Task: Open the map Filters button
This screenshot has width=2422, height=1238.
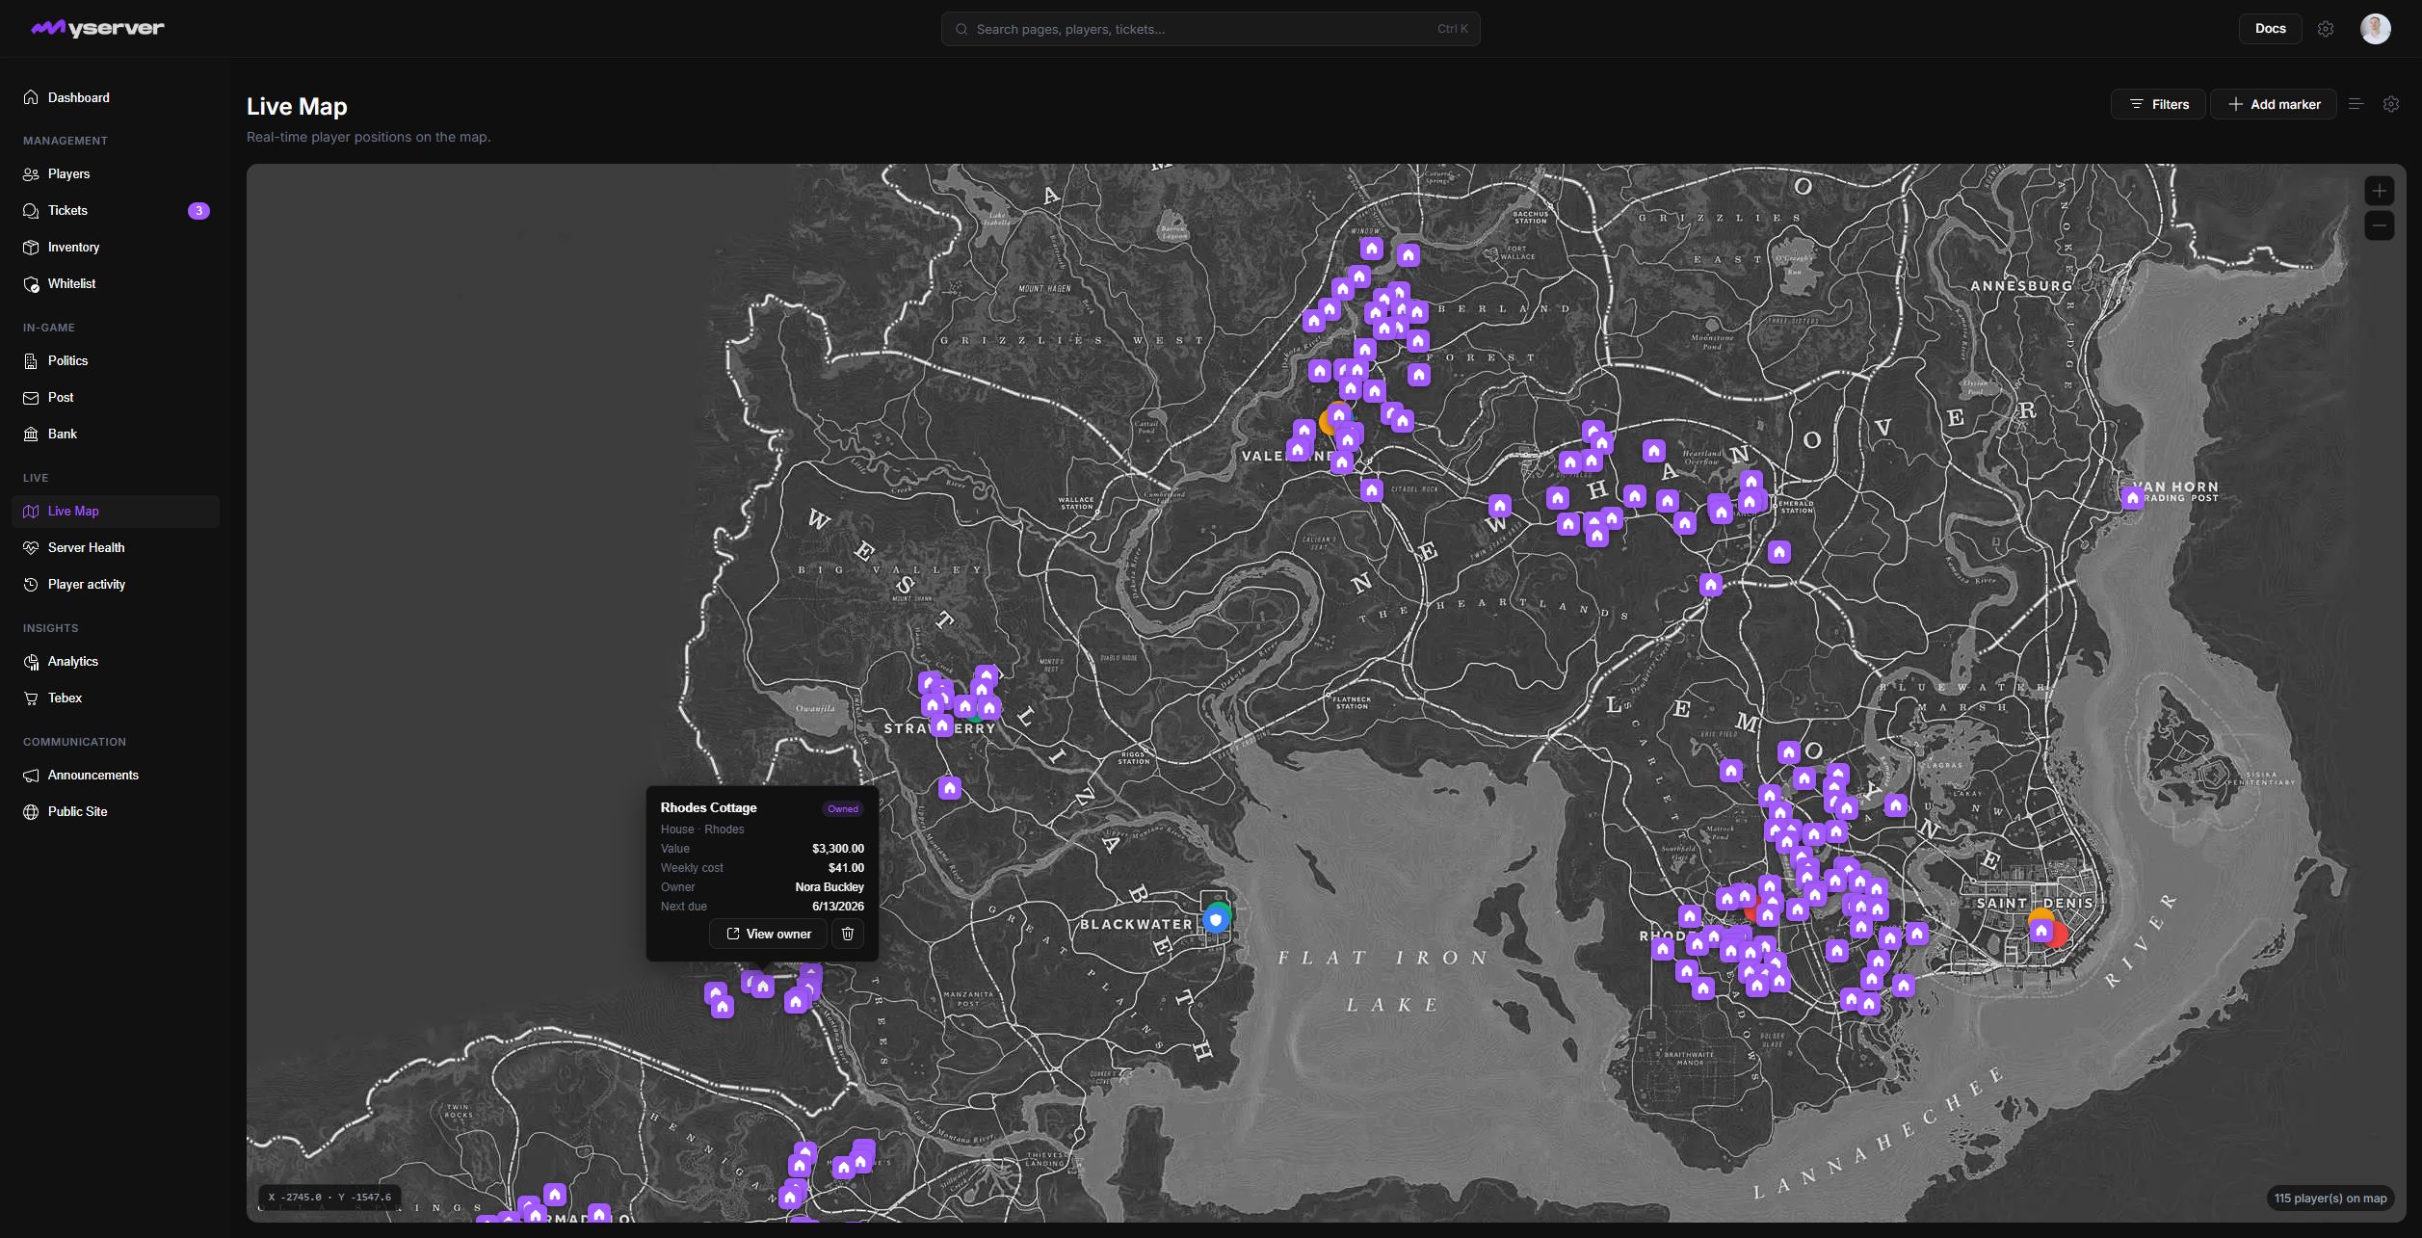Action: (2158, 104)
